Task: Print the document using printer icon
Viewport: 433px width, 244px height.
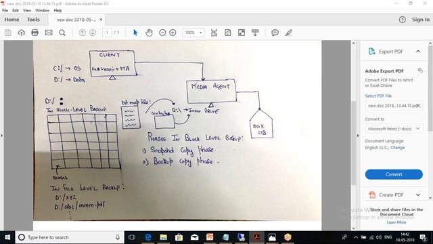Action: click(35, 33)
